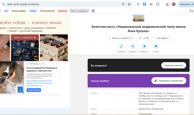Open the all bookmarks folder icon
Image resolution: width=194 pixels, height=115 pixels.
pos(191,11)
